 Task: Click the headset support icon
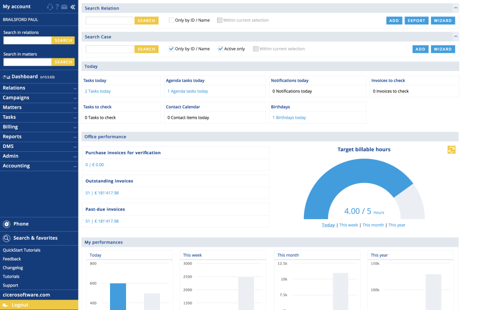(50, 7)
